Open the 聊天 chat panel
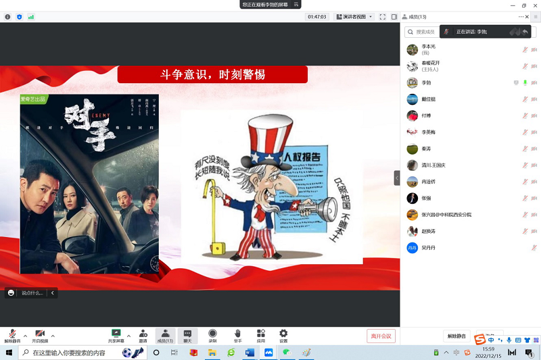Viewport: 541px width, 360px height. [x=187, y=336]
